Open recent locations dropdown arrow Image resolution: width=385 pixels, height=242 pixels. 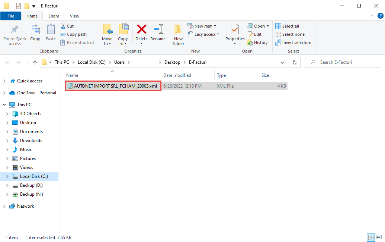27,63
